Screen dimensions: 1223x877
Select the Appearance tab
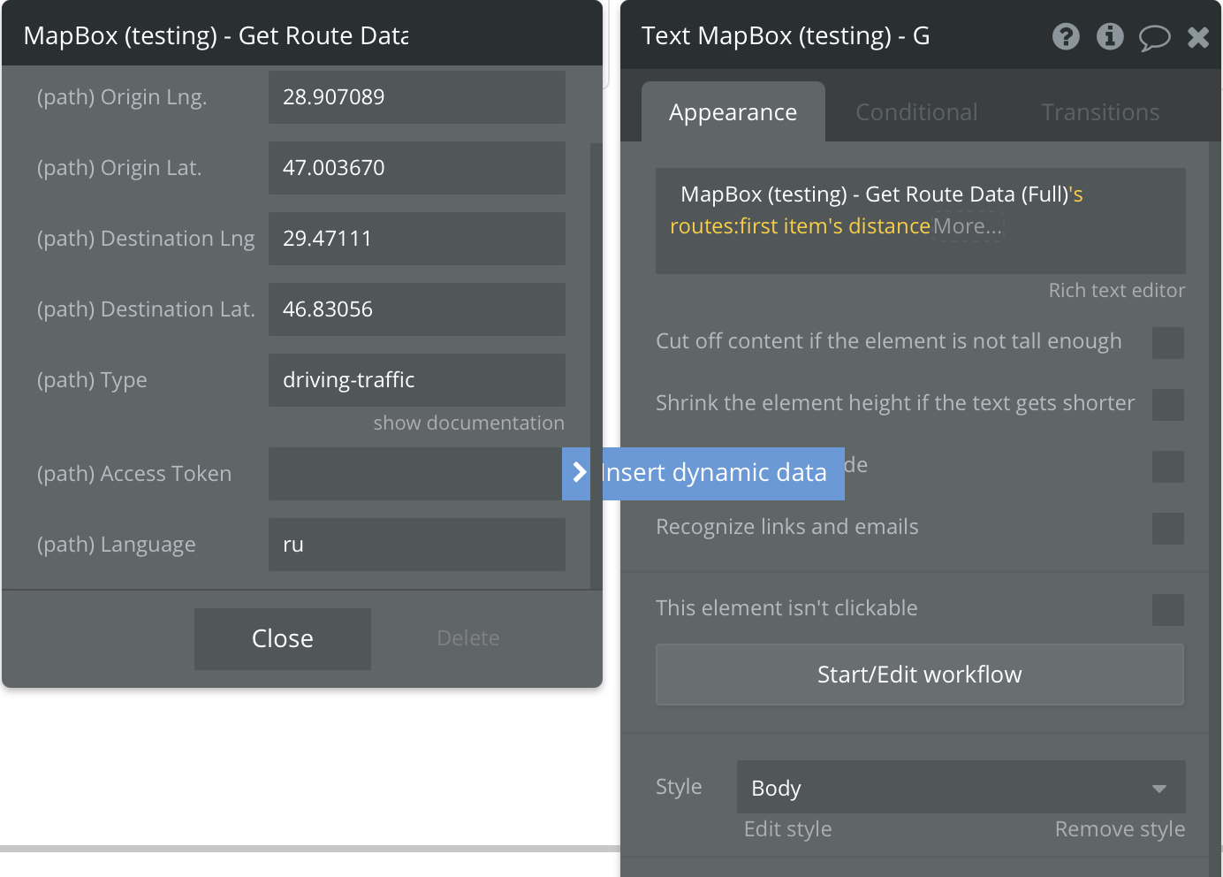tap(733, 112)
